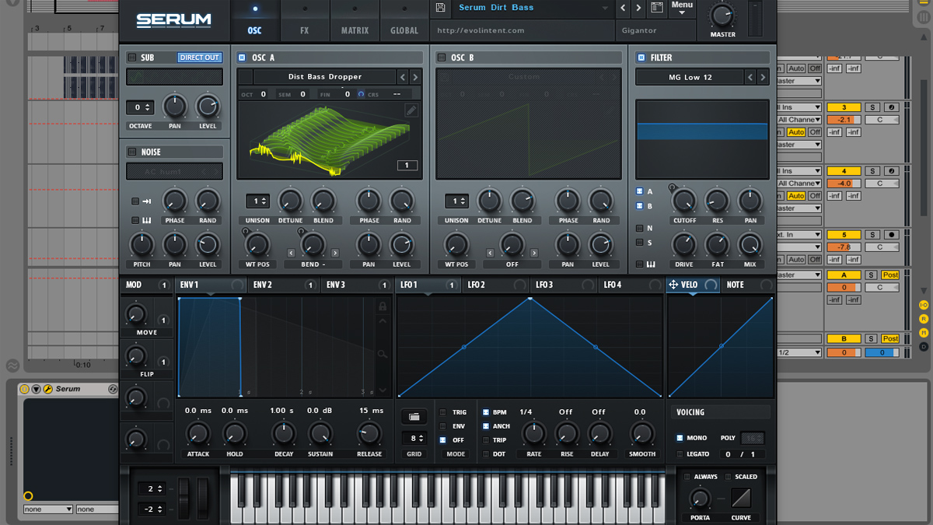933x525 pixels.
Task: Click the OSC A Unison voices stepper
Action: [x=257, y=201]
